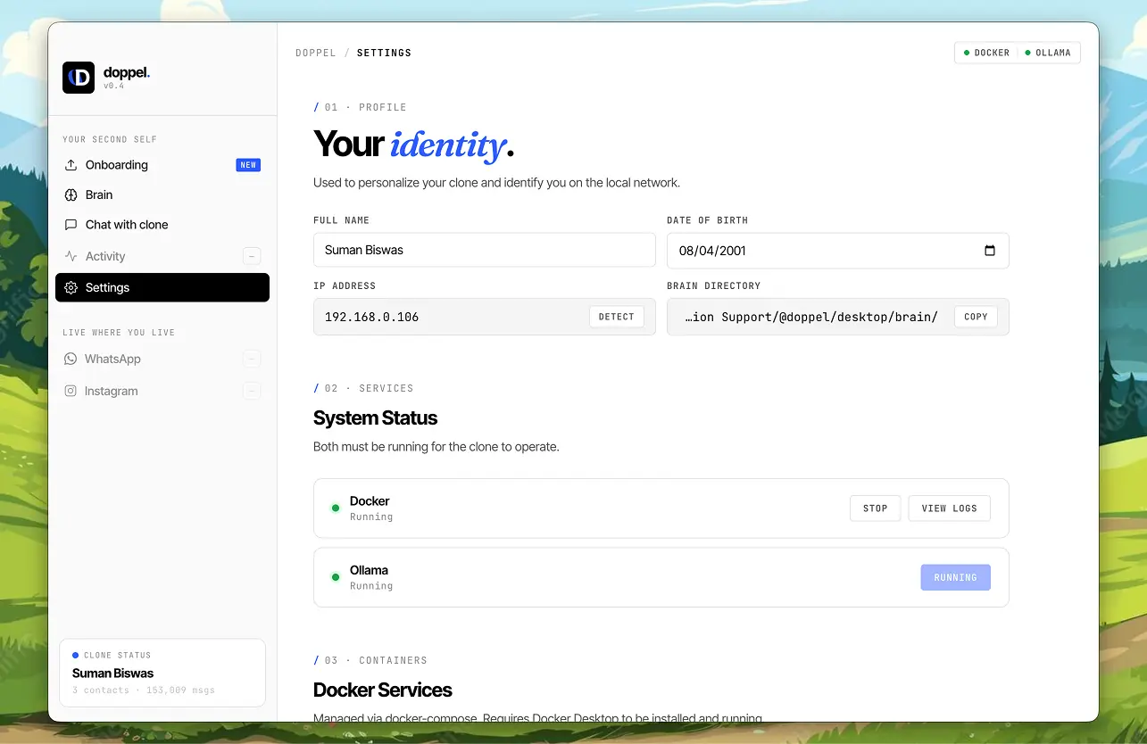Click the Activity pulse icon

tap(71, 256)
